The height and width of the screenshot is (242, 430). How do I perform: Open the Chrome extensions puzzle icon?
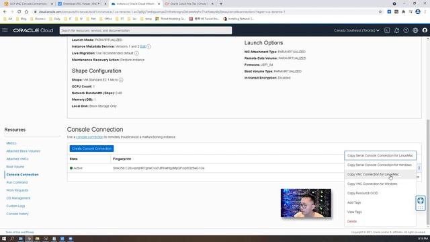(403, 12)
